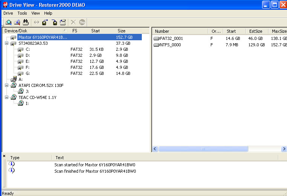The width and height of the screenshot is (287, 196).
Task: Open the Help menu
Action: 48,13
